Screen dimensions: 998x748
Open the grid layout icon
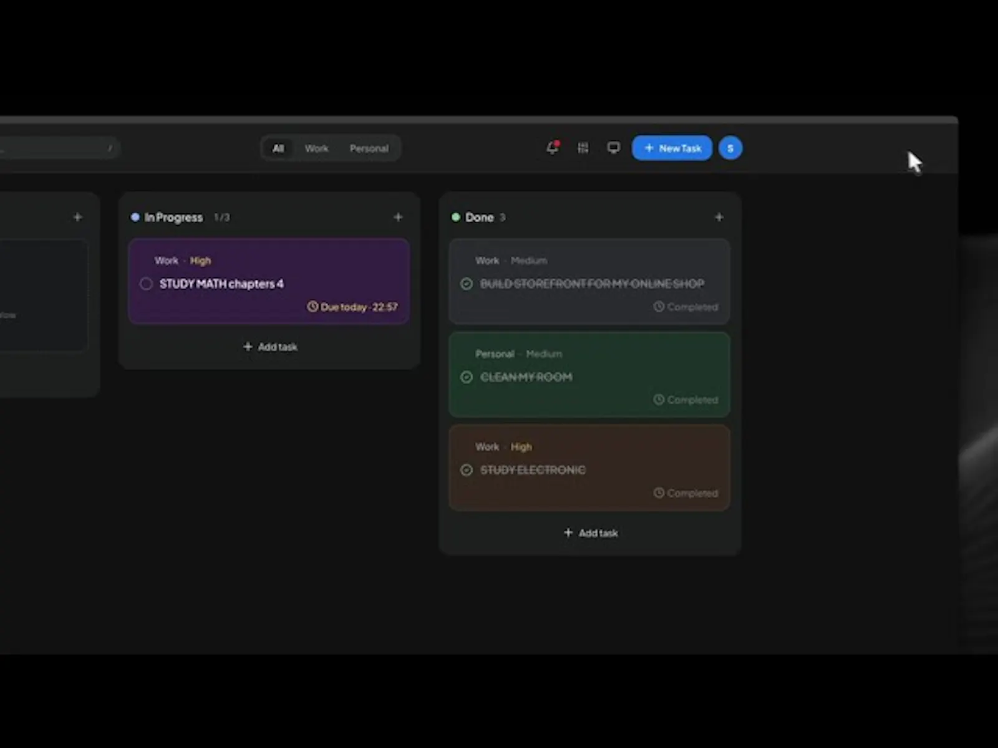click(x=583, y=148)
